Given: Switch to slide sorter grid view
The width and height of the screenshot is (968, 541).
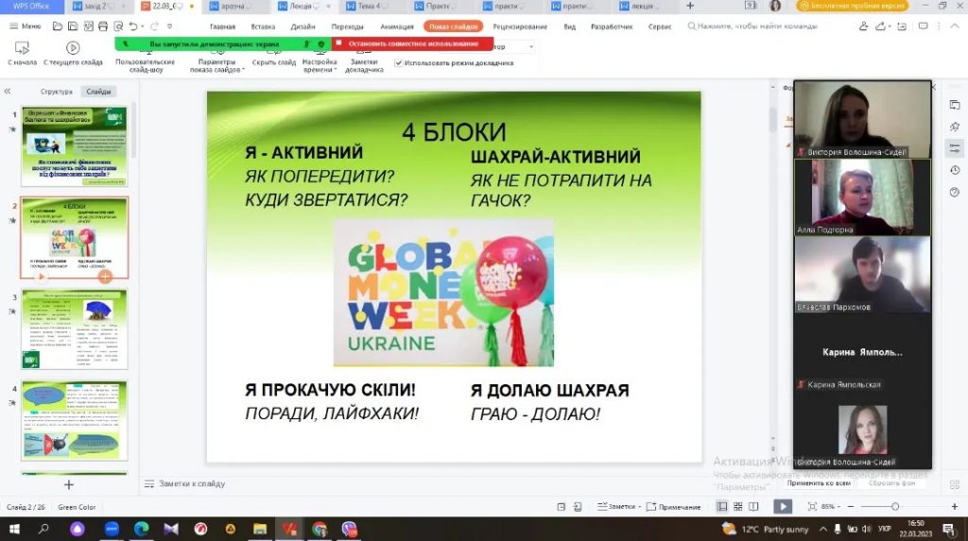Looking at the screenshot, I should coord(739,507).
